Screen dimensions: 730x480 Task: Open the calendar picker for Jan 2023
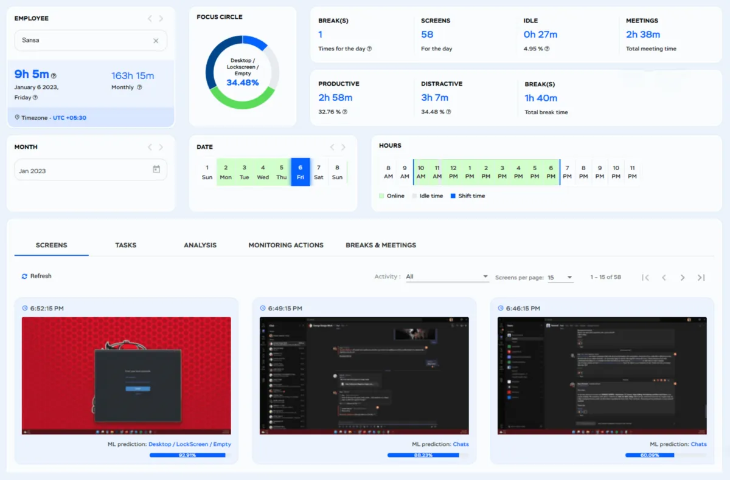156,170
